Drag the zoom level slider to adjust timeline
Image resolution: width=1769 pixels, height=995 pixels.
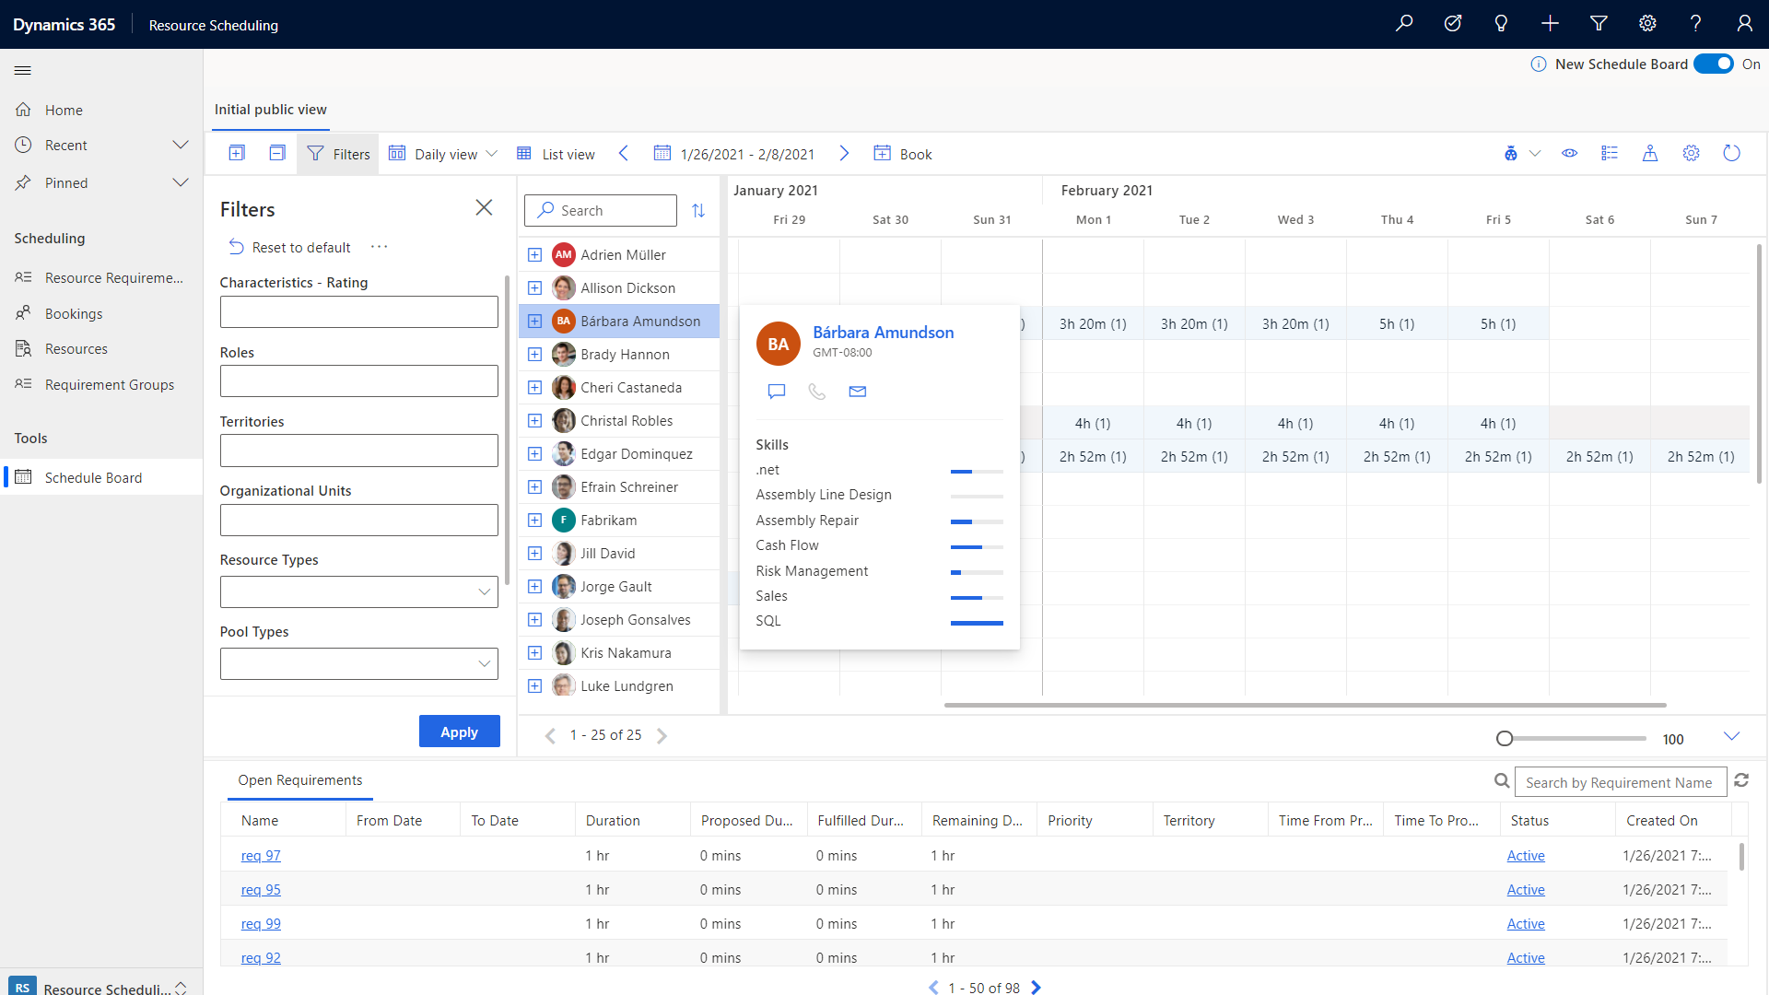[x=1503, y=739]
